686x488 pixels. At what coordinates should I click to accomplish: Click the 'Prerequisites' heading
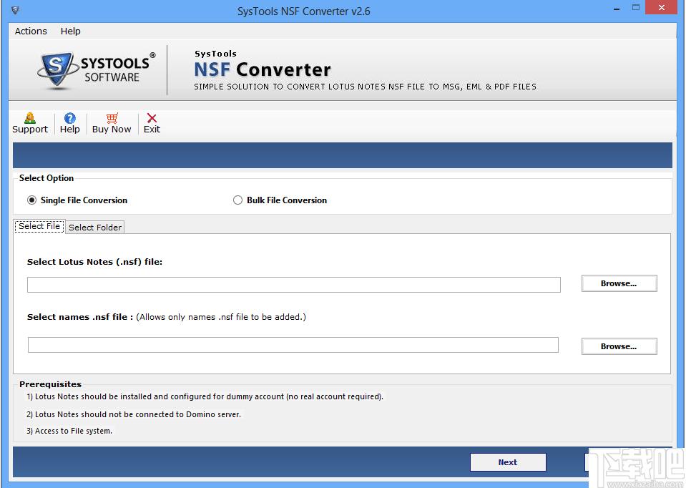[50, 384]
